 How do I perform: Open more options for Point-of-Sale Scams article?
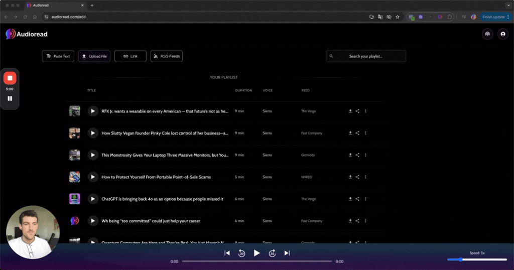click(365, 177)
